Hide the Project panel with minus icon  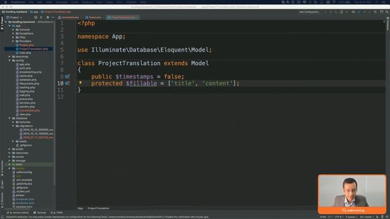coord(53,18)
